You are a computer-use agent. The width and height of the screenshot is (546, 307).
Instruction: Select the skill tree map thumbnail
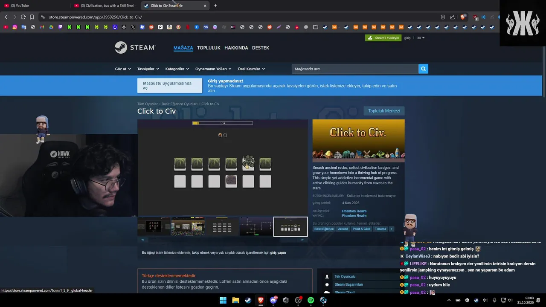[x=256, y=226]
